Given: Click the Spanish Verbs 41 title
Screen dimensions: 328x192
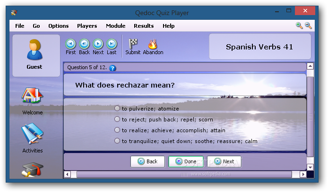Looking at the screenshot, I should (259, 47).
